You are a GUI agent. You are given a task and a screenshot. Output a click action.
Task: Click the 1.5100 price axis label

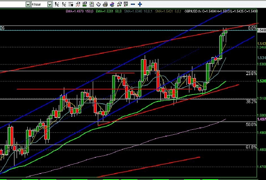click(x=262, y=99)
